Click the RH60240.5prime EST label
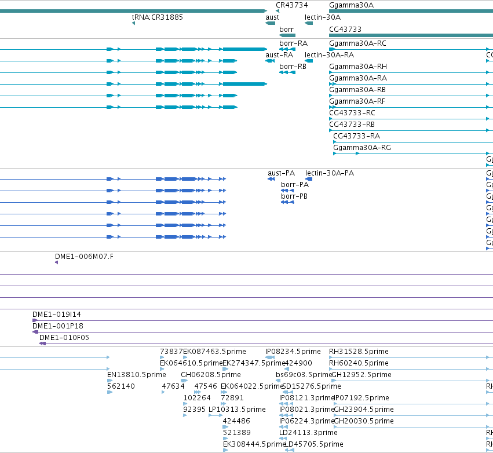Screen dimensions: 493x453 [359, 363]
